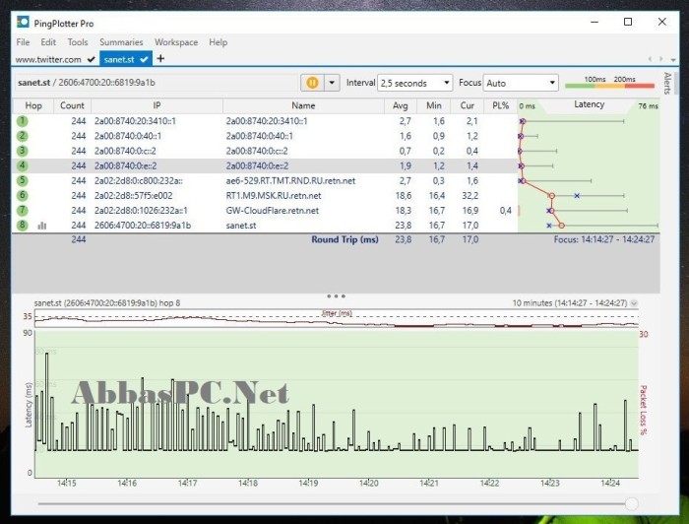The image size is (689, 524).
Task: Click the PingPlotter Pro app icon
Action: click(x=23, y=23)
